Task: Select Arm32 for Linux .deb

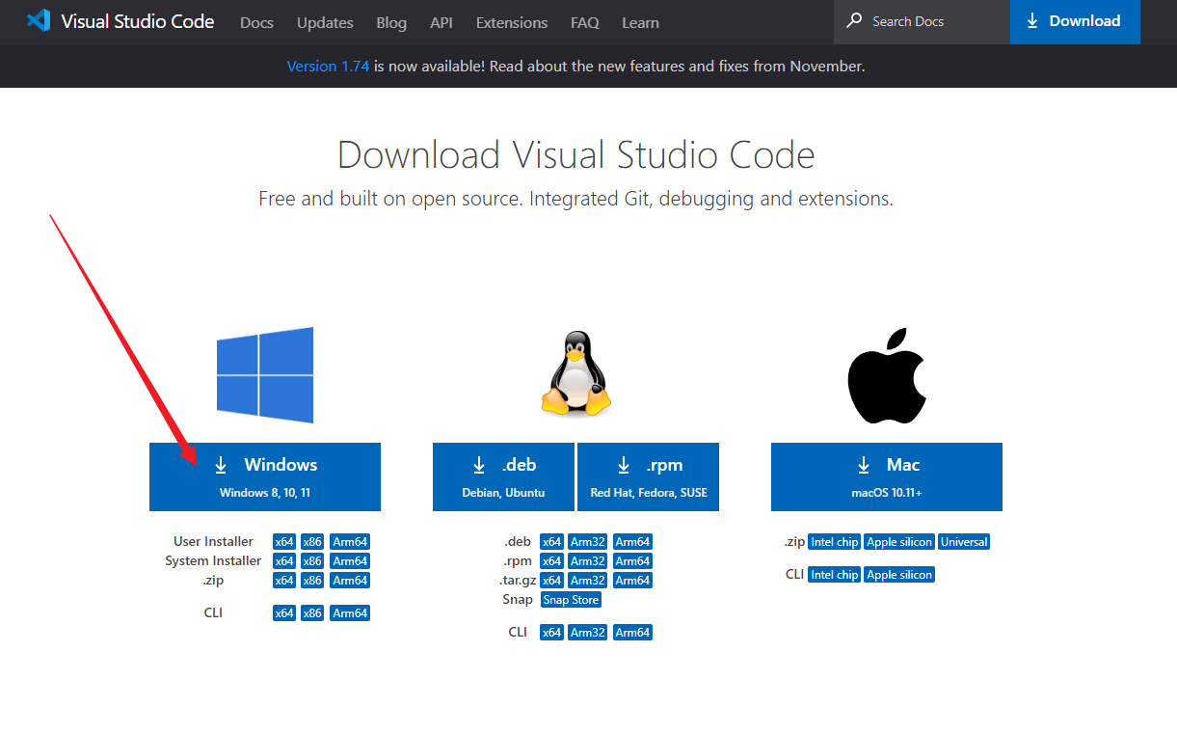Action: click(x=588, y=542)
